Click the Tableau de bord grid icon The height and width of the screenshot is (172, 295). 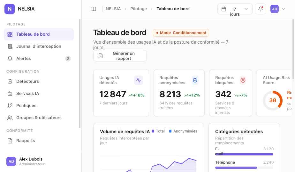[x=10, y=34]
